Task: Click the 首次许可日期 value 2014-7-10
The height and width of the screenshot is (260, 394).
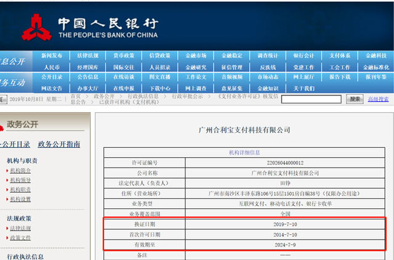Action: (x=285, y=235)
